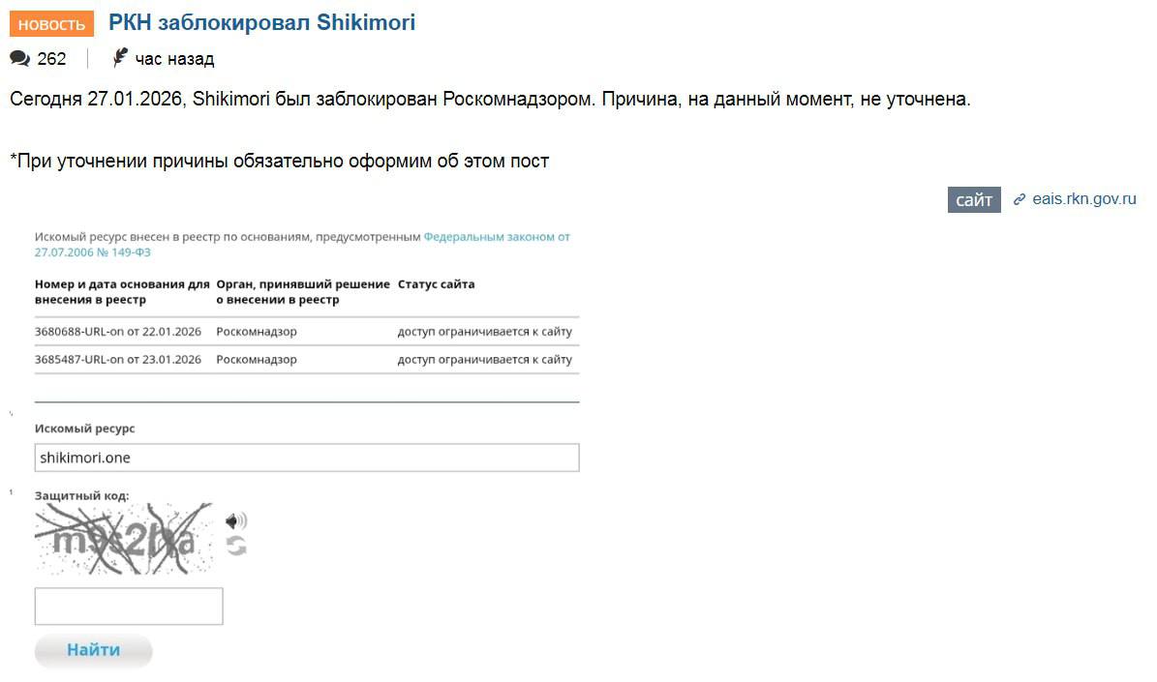Click the comments speech bubble icon
The image size is (1157, 682).
(x=18, y=58)
